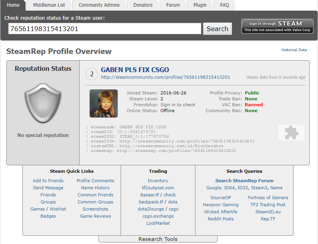Switch to the Home tab
This screenshot has width=318, height=244.
(13, 5)
